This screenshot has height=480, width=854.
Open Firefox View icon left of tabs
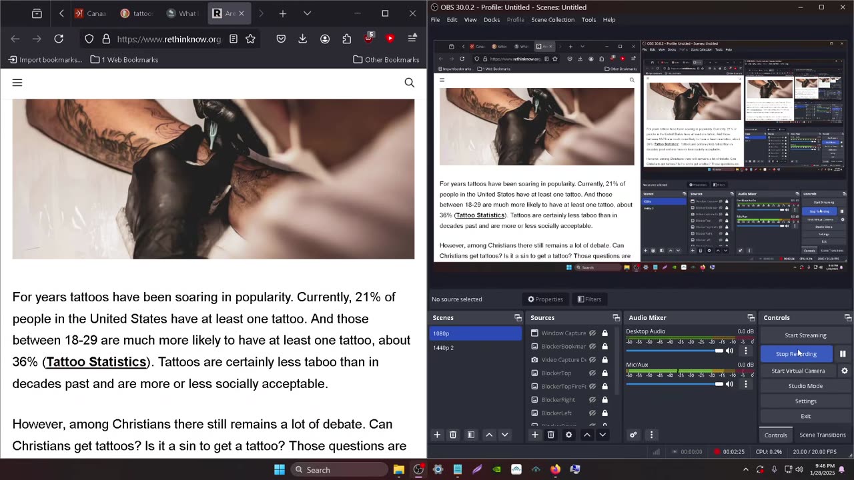pos(37,13)
